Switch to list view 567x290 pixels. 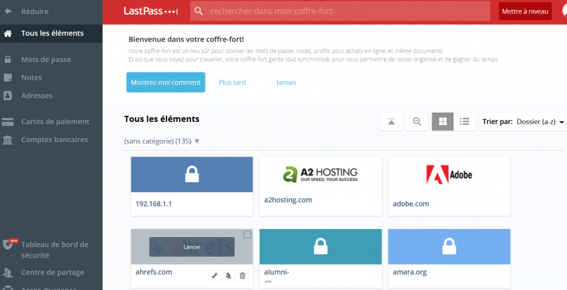464,122
